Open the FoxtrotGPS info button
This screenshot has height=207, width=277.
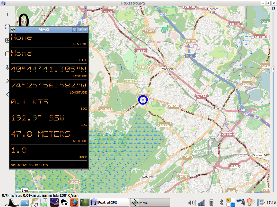[7, 13]
